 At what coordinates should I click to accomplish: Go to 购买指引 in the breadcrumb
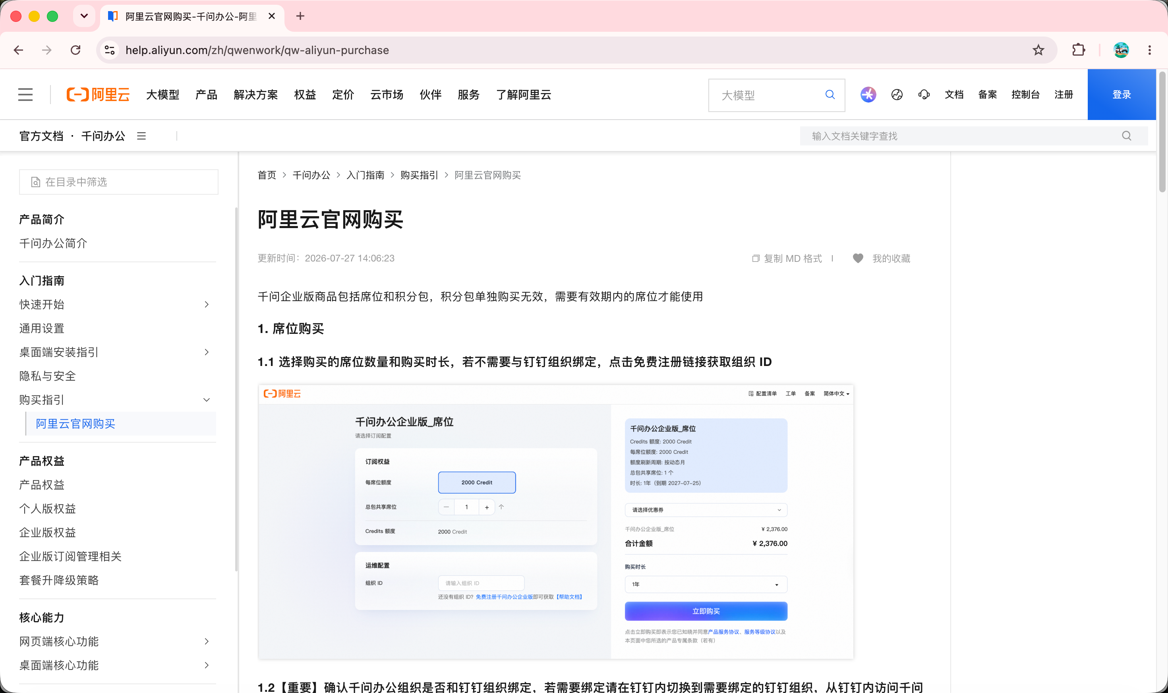(419, 175)
